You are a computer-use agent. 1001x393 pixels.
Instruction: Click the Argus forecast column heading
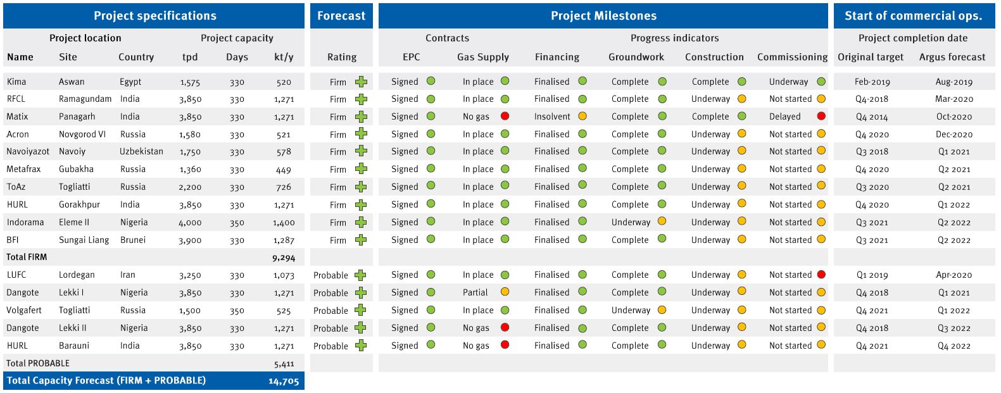[x=952, y=57]
